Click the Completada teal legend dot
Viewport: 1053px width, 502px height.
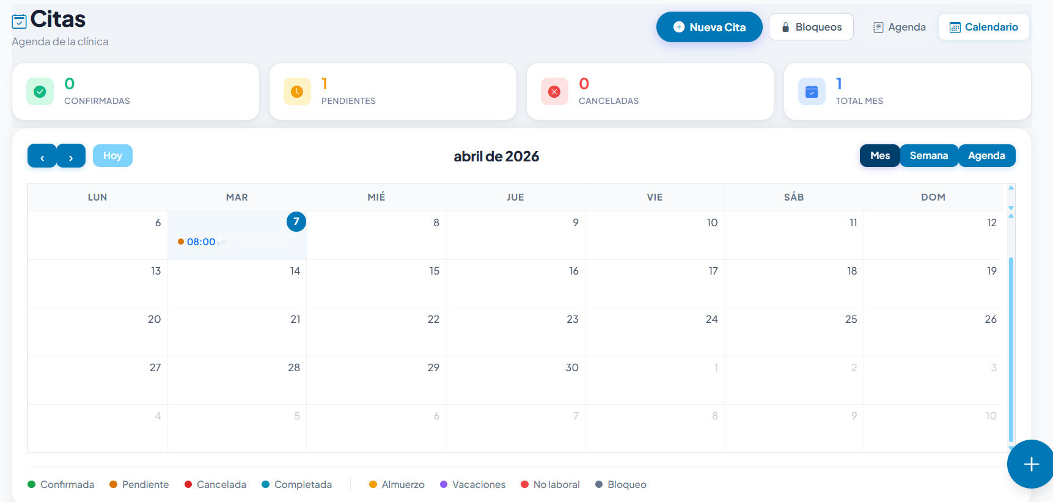265,484
